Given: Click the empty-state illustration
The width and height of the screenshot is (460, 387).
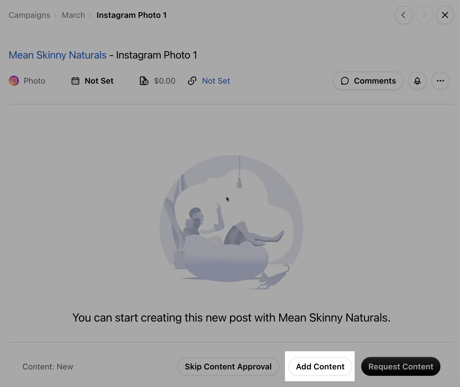Looking at the screenshot, I should pyautogui.click(x=231, y=222).
